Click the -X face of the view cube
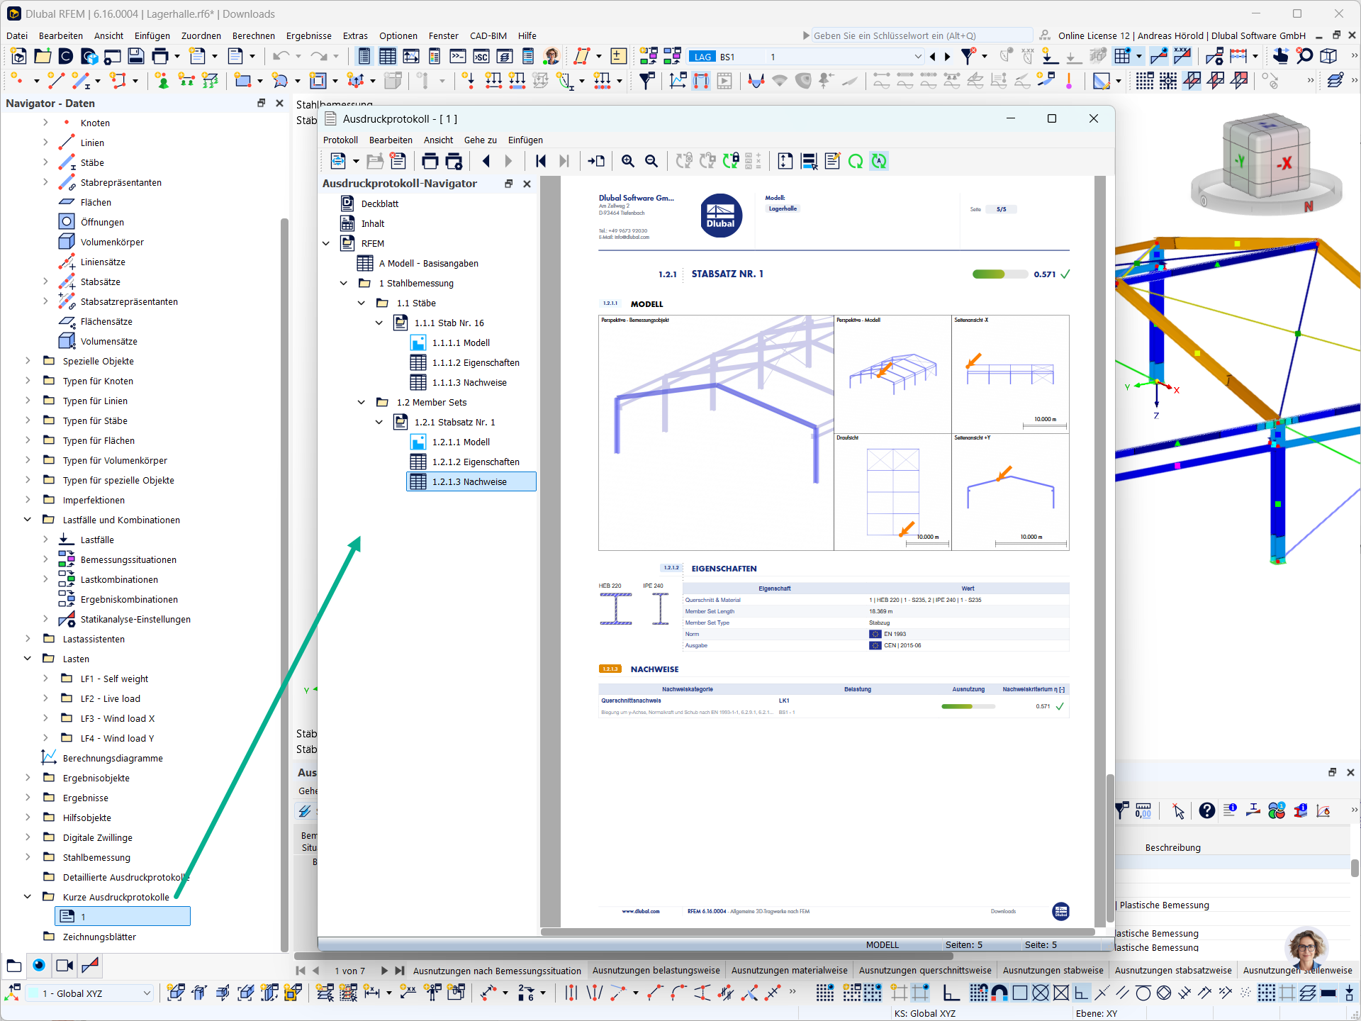The height and width of the screenshot is (1021, 1361). pos(1284,162)
